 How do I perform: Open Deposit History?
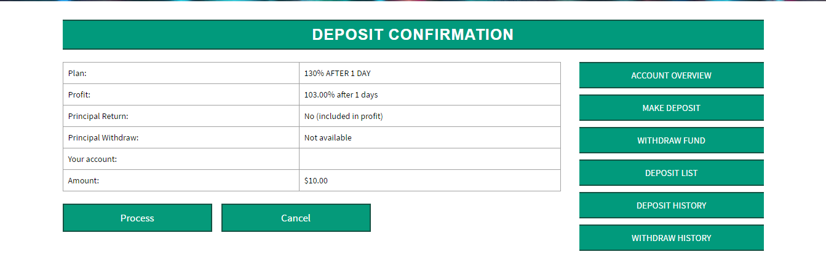pyautogui.click(x=671, y=205)
